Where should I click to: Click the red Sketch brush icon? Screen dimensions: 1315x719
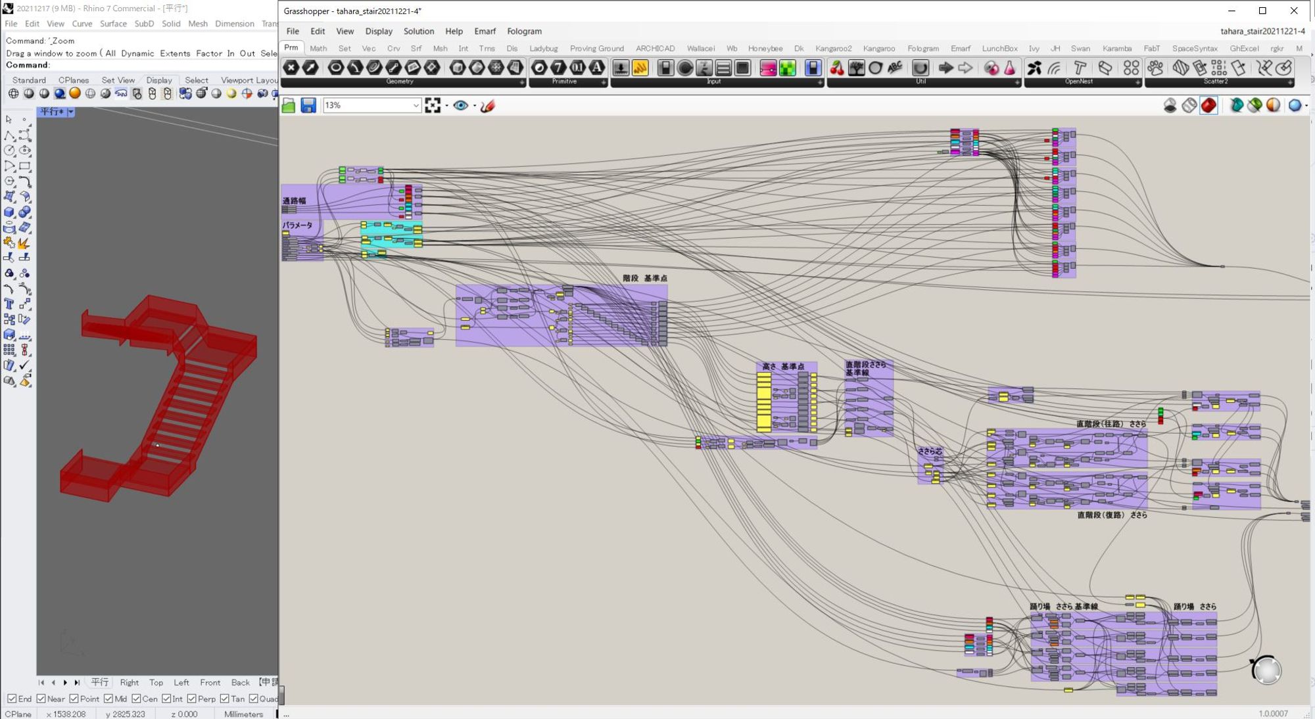coord(488,106)
